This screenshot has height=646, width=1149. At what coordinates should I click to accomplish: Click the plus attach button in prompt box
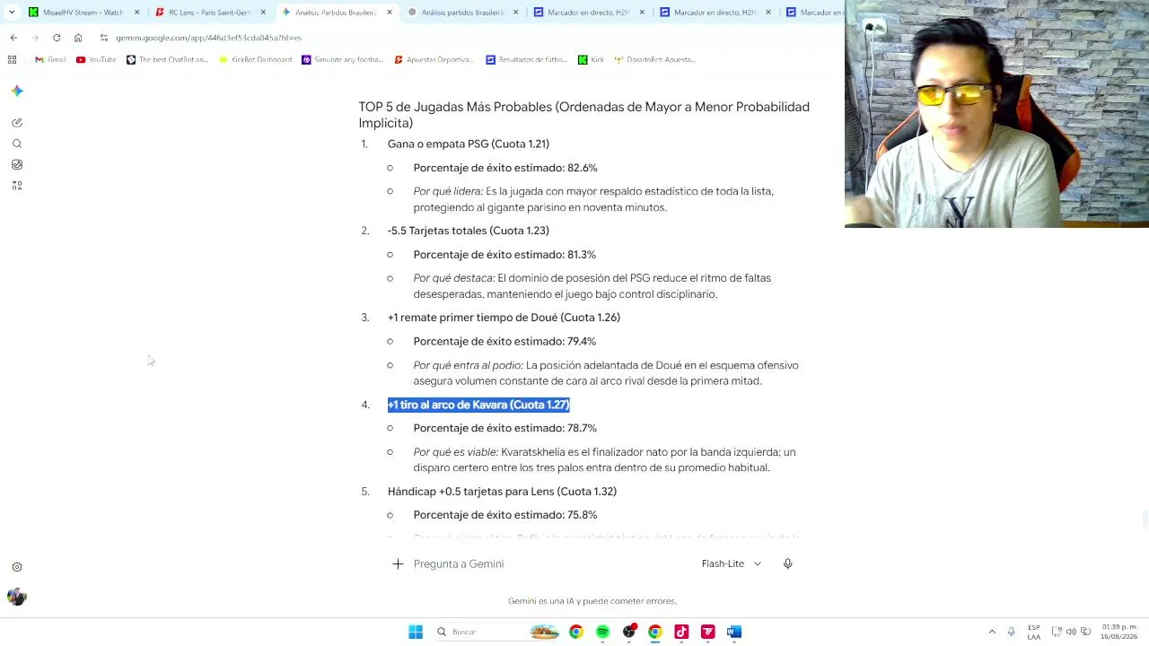click(398, 563)
